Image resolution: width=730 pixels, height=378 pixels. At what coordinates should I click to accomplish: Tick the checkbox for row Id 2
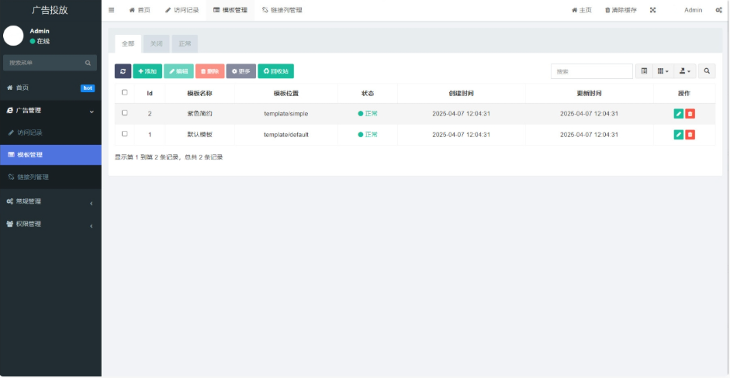pyautogui.click(x=125, y=113)
